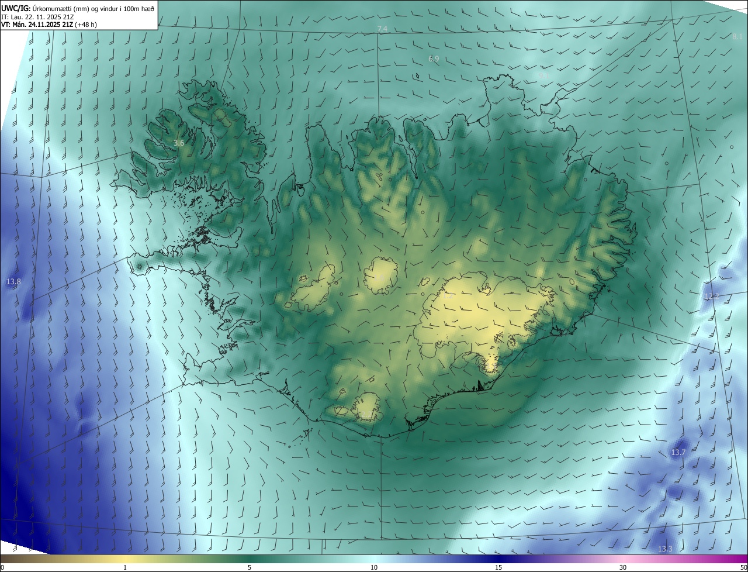Screen dimensions: 748x572
Task: Click the 3.6 value over the Westfjords
Action: 179,143
